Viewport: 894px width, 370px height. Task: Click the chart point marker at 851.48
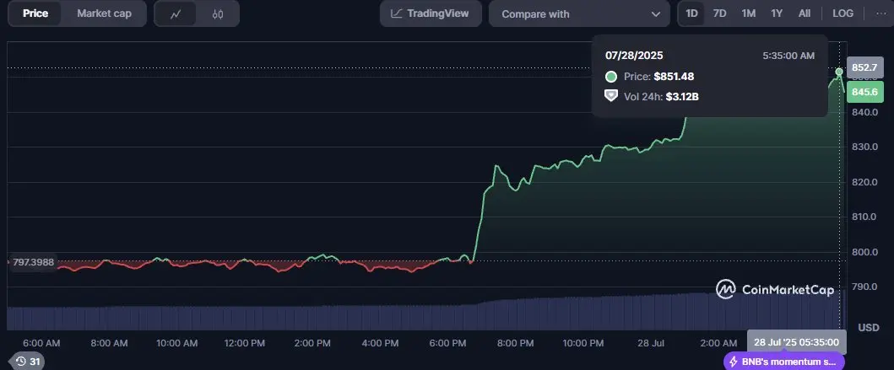point(838,72)
